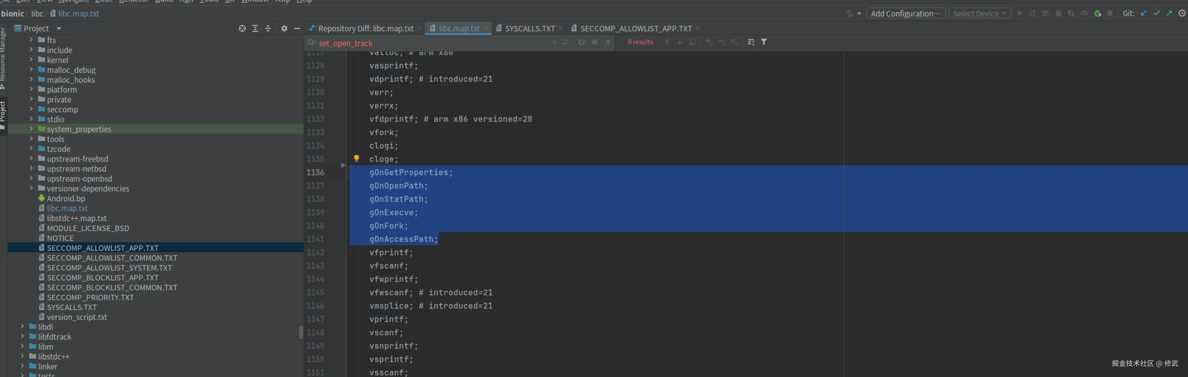Viewport: 1188px width, 377px height.
Task: Click the Git push arrow icon
Action: pyautogui.click(x=1169, y=13)
